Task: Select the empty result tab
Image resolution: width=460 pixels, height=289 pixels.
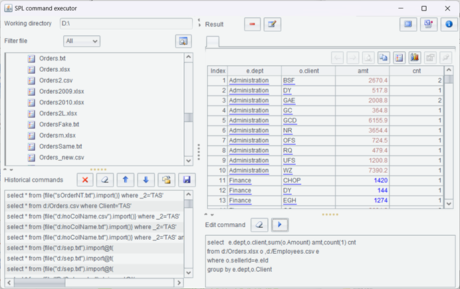Action: click(213, 43)
